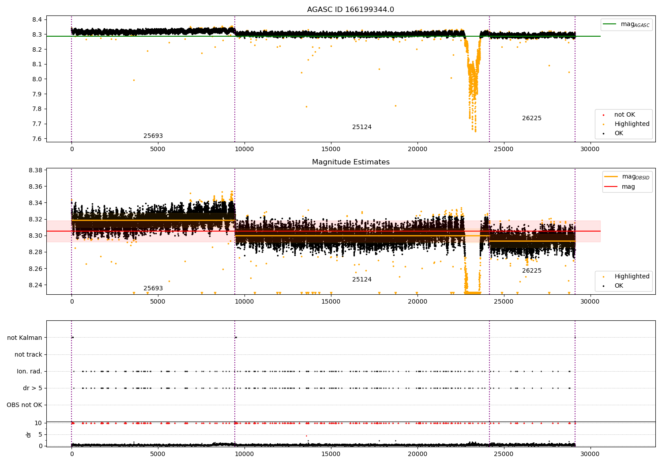This screenshot has width=662, height=464.
Task: Click the 8.30 y-axis tick label
Action: pos(35,236)
